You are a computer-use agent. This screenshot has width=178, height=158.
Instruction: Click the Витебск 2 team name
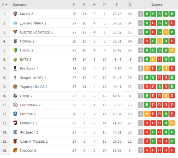tap(28, 114)
